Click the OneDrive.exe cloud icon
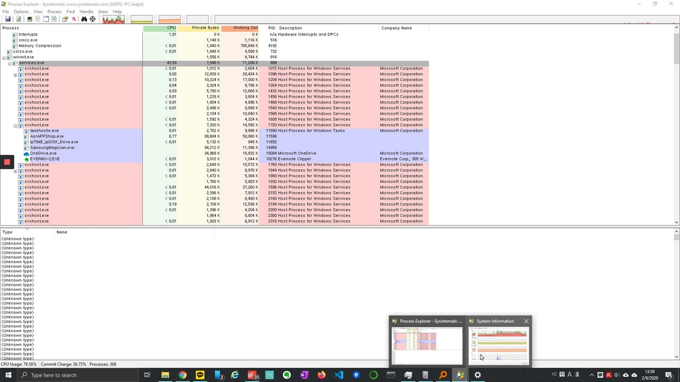 27,153
